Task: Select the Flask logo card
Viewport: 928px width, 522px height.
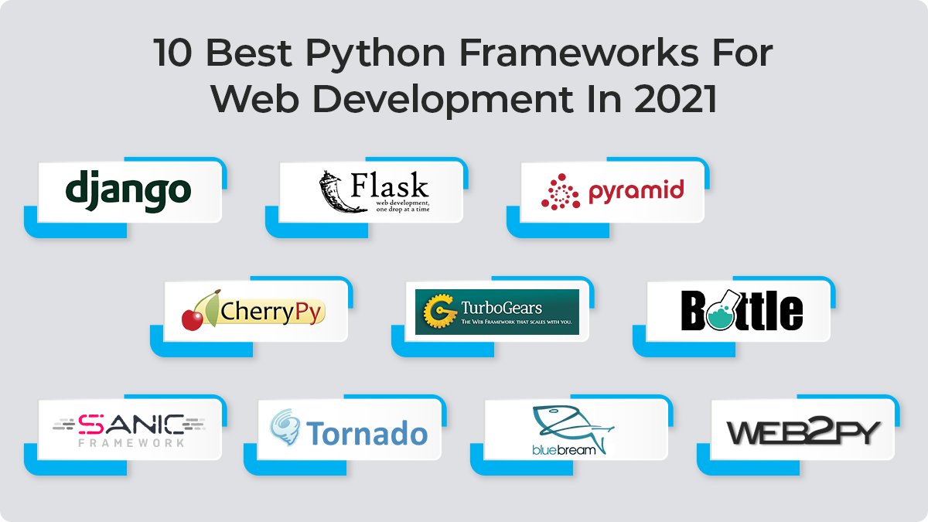Action: click(371, 193)
